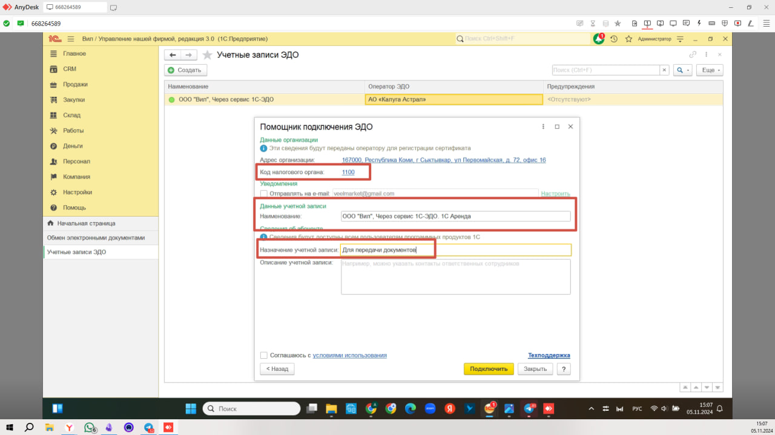Screen dimensions: 775x435
Task: Click the Закрыть button in the dialog
Action: (x=535, y=369)
